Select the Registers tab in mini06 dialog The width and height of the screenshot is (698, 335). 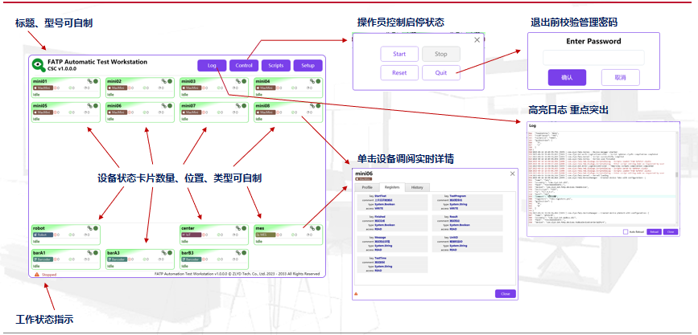click(x=392, y=187)
